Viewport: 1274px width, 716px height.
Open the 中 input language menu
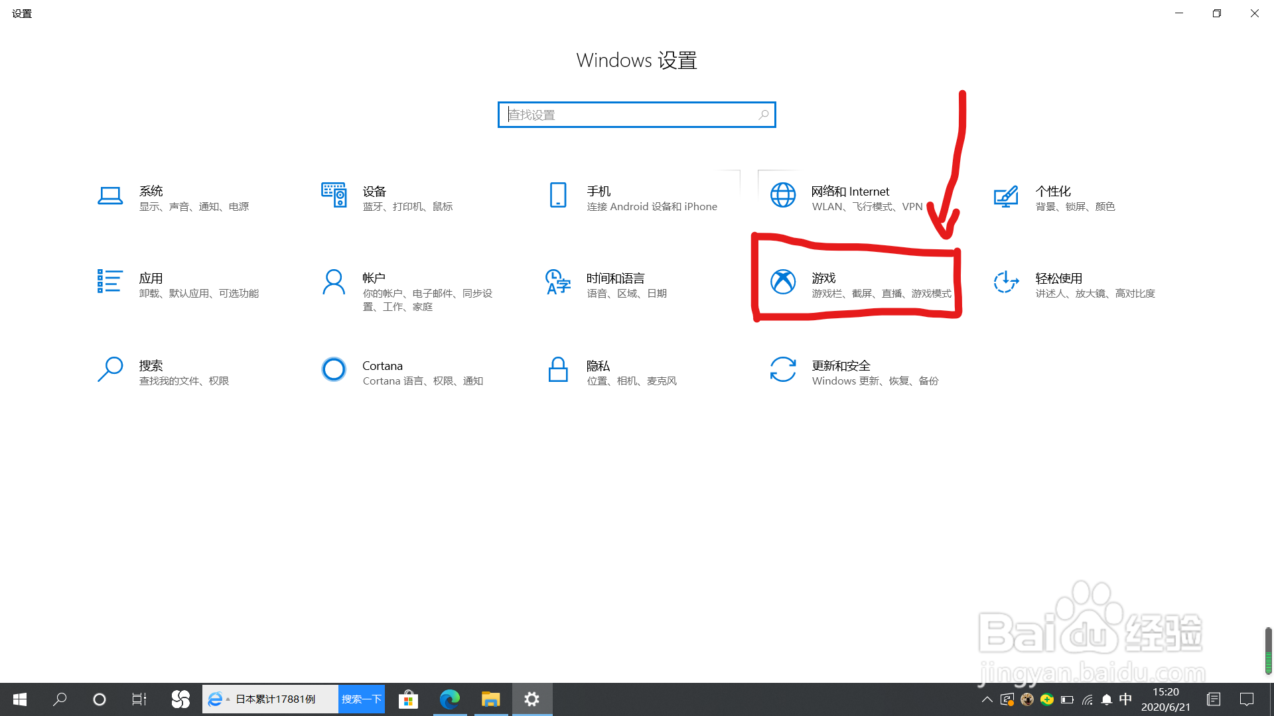coord(1125,699)
